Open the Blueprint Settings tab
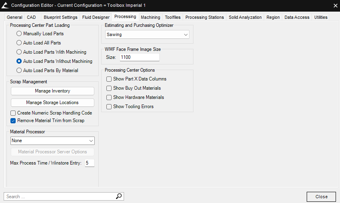Viewport: 340px width, 203px height. pos(60,17)
